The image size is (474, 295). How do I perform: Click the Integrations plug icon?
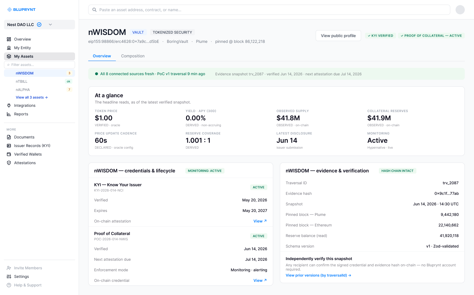point(9,105)
